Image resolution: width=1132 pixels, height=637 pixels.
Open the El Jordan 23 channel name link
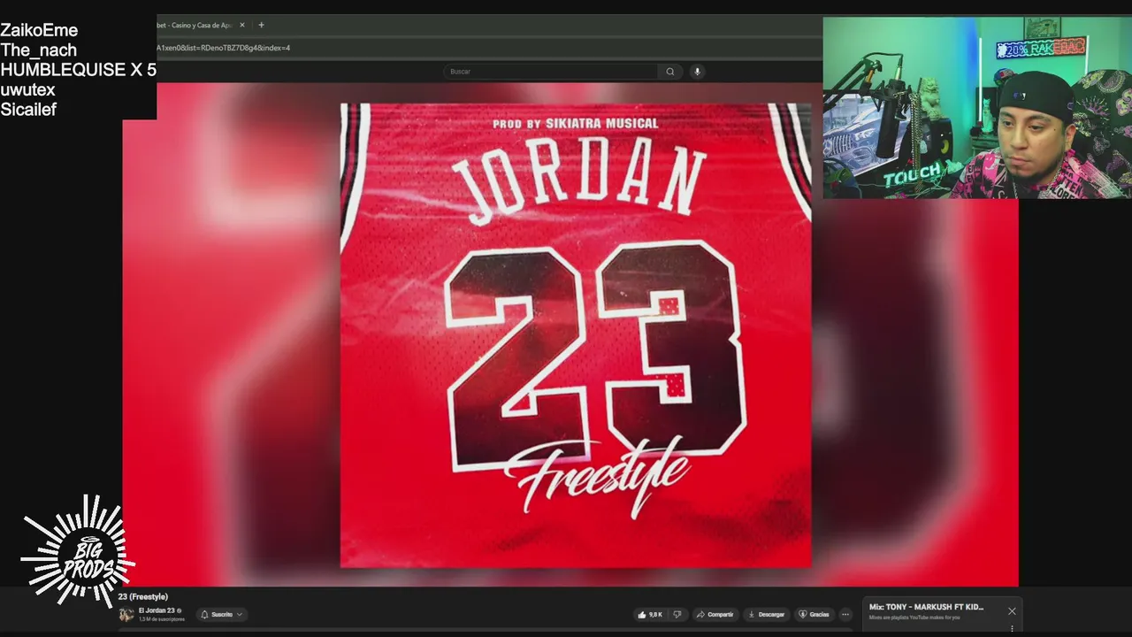157,610
